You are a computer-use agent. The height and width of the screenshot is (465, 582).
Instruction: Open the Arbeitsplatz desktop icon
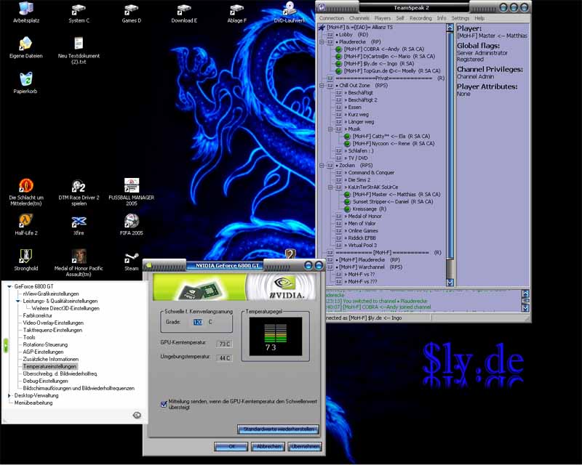point(26,12)
